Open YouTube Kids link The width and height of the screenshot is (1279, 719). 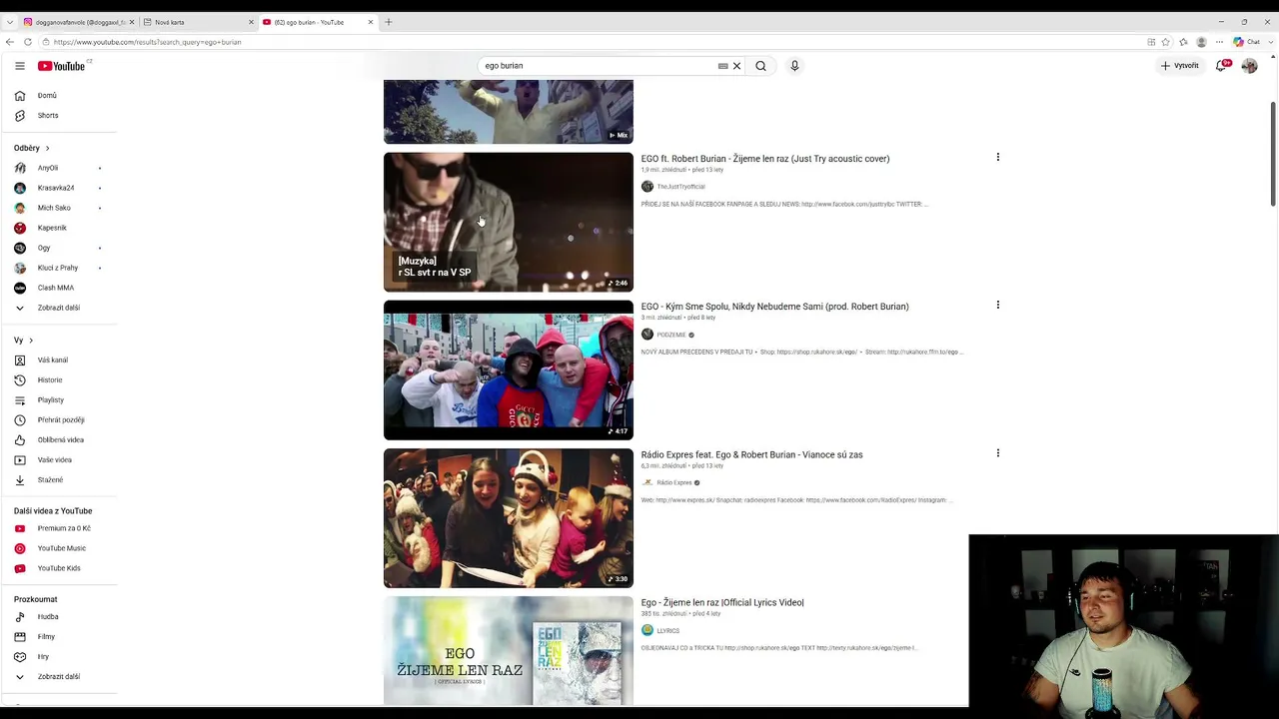(x=58, y=568)
